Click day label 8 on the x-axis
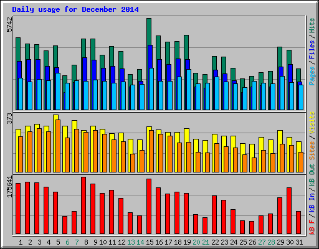 [x=86, y=242]
